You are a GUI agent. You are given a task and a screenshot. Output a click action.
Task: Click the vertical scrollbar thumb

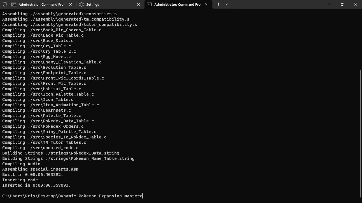[x=360, y=133]
